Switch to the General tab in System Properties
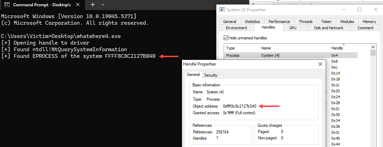 [x=230, y=22]
